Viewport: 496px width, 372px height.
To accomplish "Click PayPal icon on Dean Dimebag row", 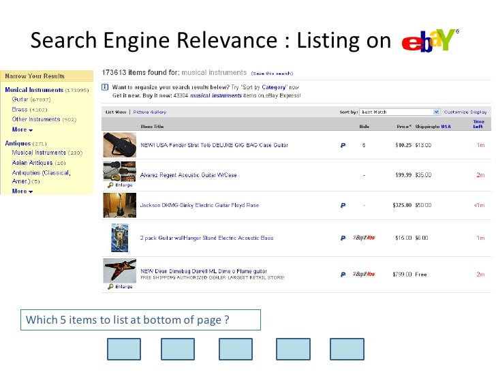I will tap(343, 275).
